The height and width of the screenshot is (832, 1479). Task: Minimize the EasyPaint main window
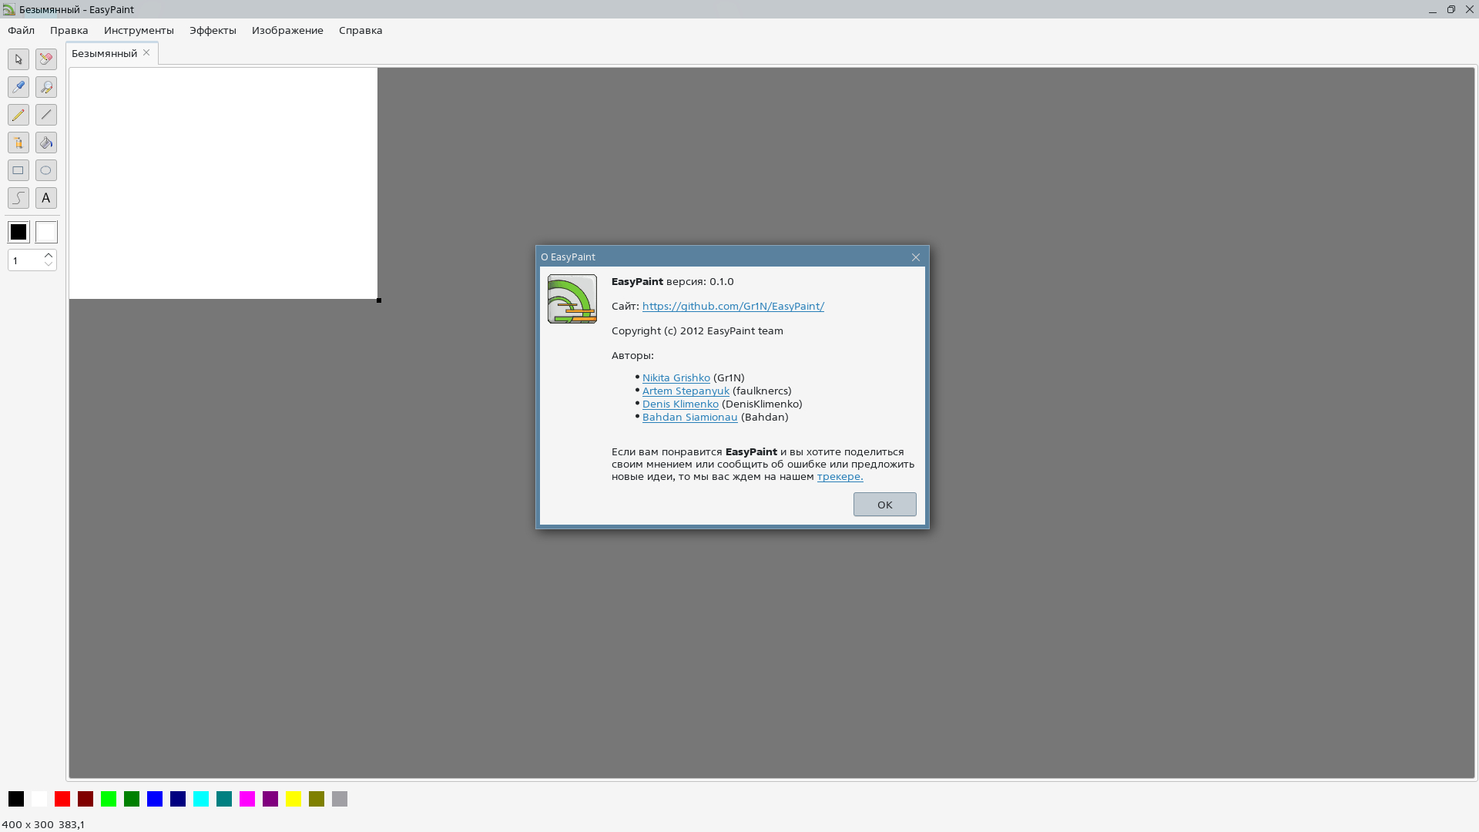click(1433, 9)
